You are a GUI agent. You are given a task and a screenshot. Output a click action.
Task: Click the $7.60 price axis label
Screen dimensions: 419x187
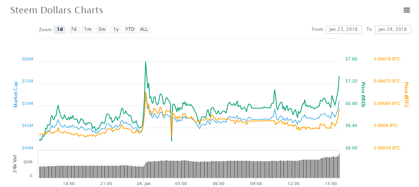tap(351, 59)
